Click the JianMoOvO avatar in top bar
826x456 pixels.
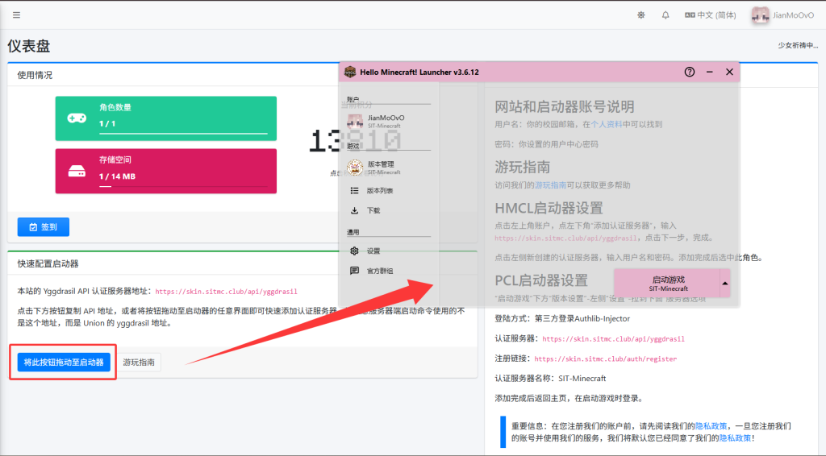760,15
